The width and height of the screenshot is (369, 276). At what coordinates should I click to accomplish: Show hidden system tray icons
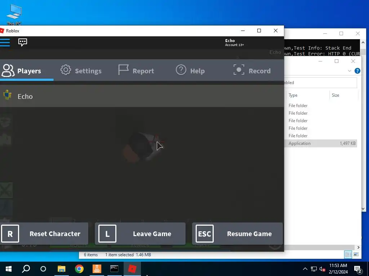click(x=305, y=269)
